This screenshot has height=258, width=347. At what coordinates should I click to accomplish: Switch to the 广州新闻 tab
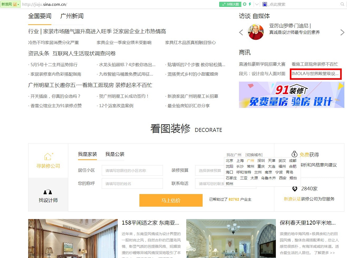[72, 16]
